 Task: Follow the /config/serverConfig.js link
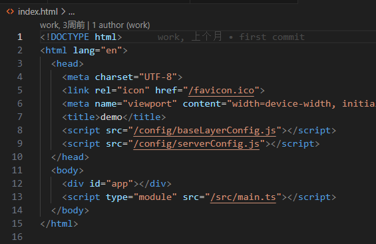196,144
